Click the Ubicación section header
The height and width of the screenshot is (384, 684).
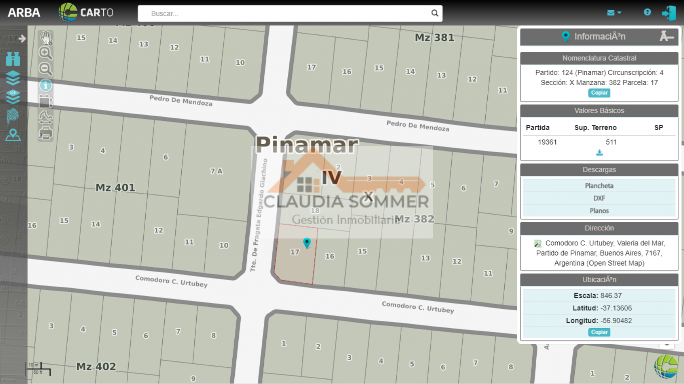tap(599, 280)
